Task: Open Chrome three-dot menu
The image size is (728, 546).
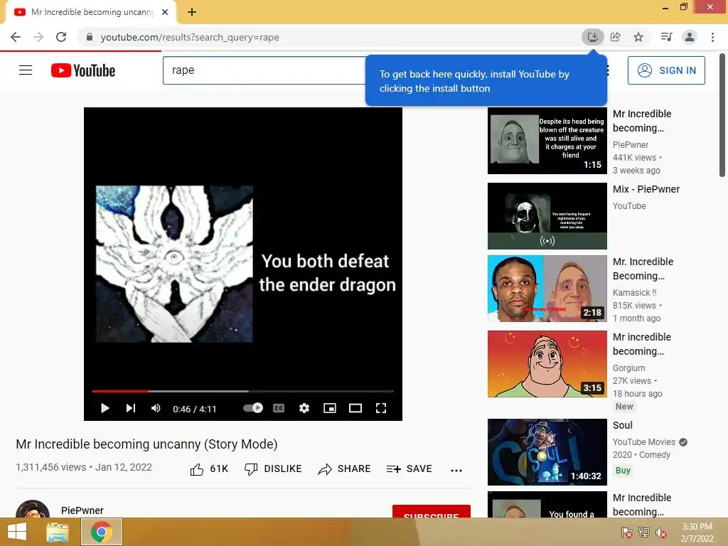Action: tap(712, 37)
